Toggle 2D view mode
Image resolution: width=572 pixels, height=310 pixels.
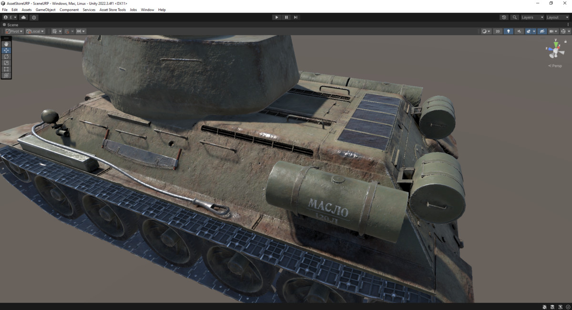(x=498, y=31)
